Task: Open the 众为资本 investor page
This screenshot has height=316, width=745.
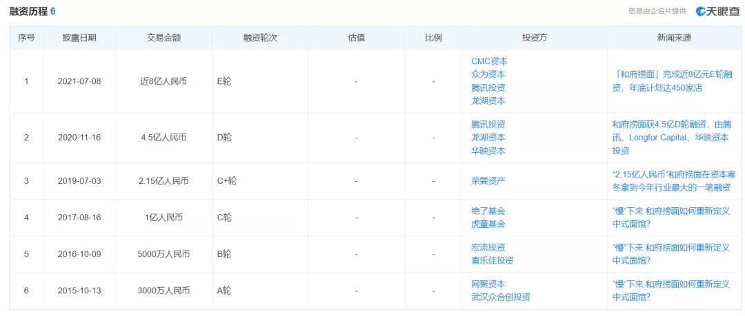Action: click(x=488, y=74)
